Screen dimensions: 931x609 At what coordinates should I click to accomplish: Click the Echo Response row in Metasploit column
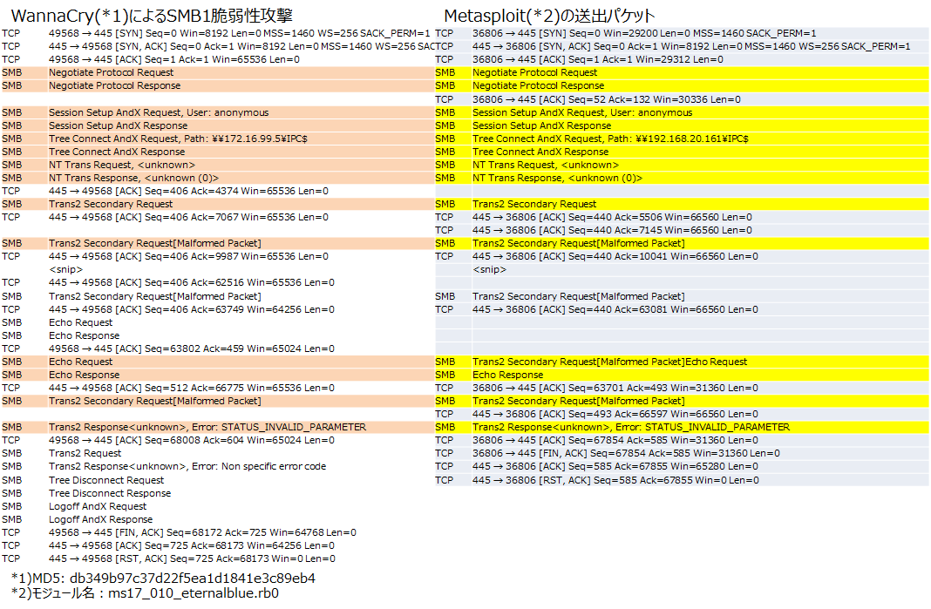pos(506,375)
